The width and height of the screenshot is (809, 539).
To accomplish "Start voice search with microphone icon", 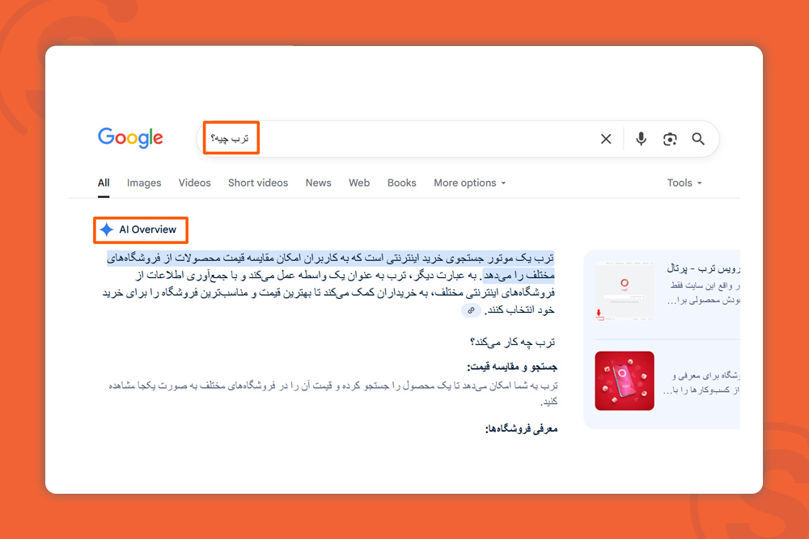I will [x=641, y=139].
